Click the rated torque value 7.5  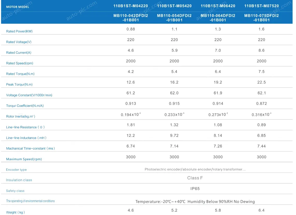click(x=261, y=72)
